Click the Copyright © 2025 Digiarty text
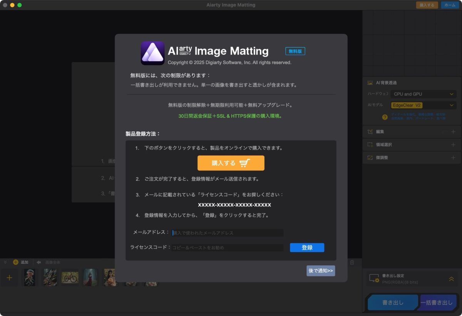The image size is (462, 316). (x=229, y=63)
